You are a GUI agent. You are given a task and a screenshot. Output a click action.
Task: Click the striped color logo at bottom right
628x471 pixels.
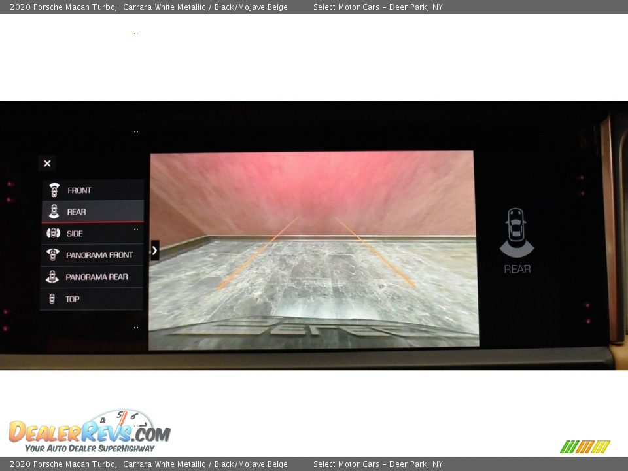585,447
